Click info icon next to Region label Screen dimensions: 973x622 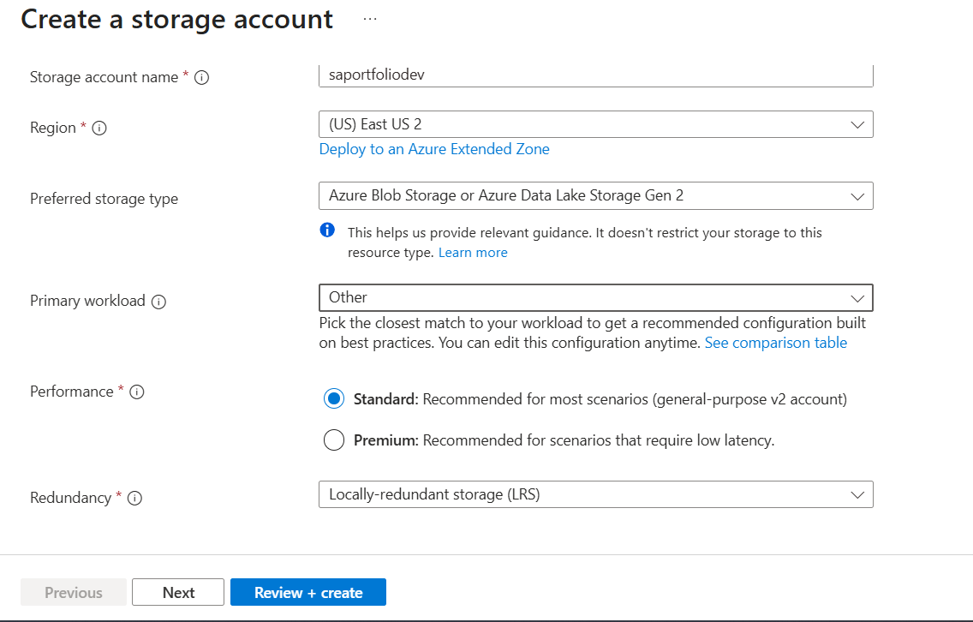click(x=99, y=129)
